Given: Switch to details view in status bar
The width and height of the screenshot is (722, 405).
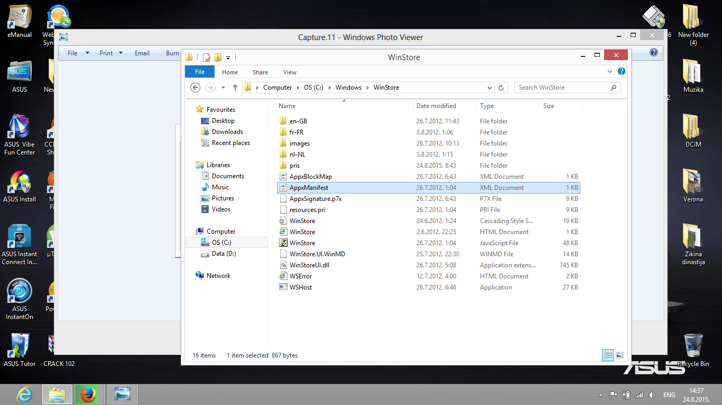Looking at the screenshot, I should 608,355.
